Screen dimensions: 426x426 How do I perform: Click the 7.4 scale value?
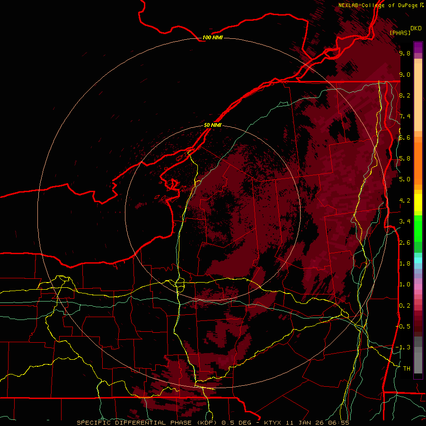tap(405, 116)
